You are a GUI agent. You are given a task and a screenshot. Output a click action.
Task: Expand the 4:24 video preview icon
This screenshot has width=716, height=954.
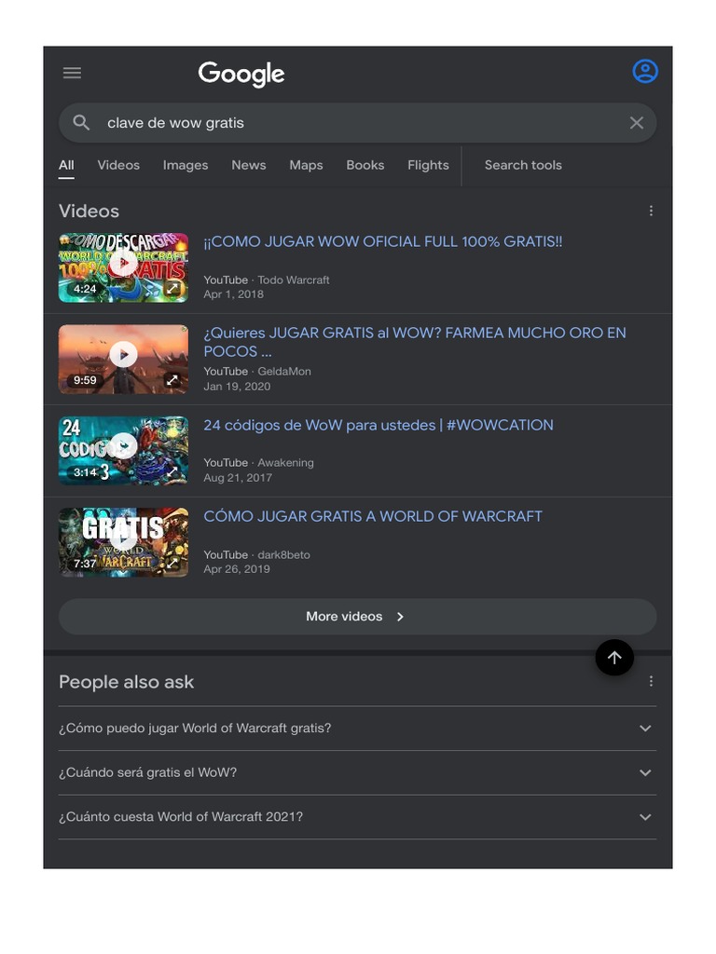coord(172,289)
